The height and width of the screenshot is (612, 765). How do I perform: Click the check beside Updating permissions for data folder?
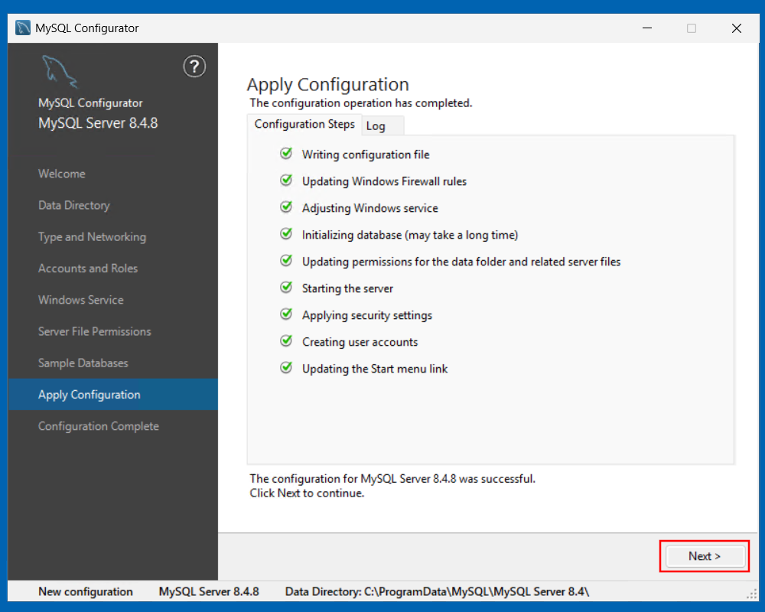click(x=286, y=261)
